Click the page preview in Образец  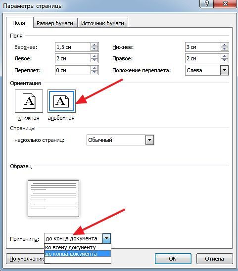pos(53,199)
